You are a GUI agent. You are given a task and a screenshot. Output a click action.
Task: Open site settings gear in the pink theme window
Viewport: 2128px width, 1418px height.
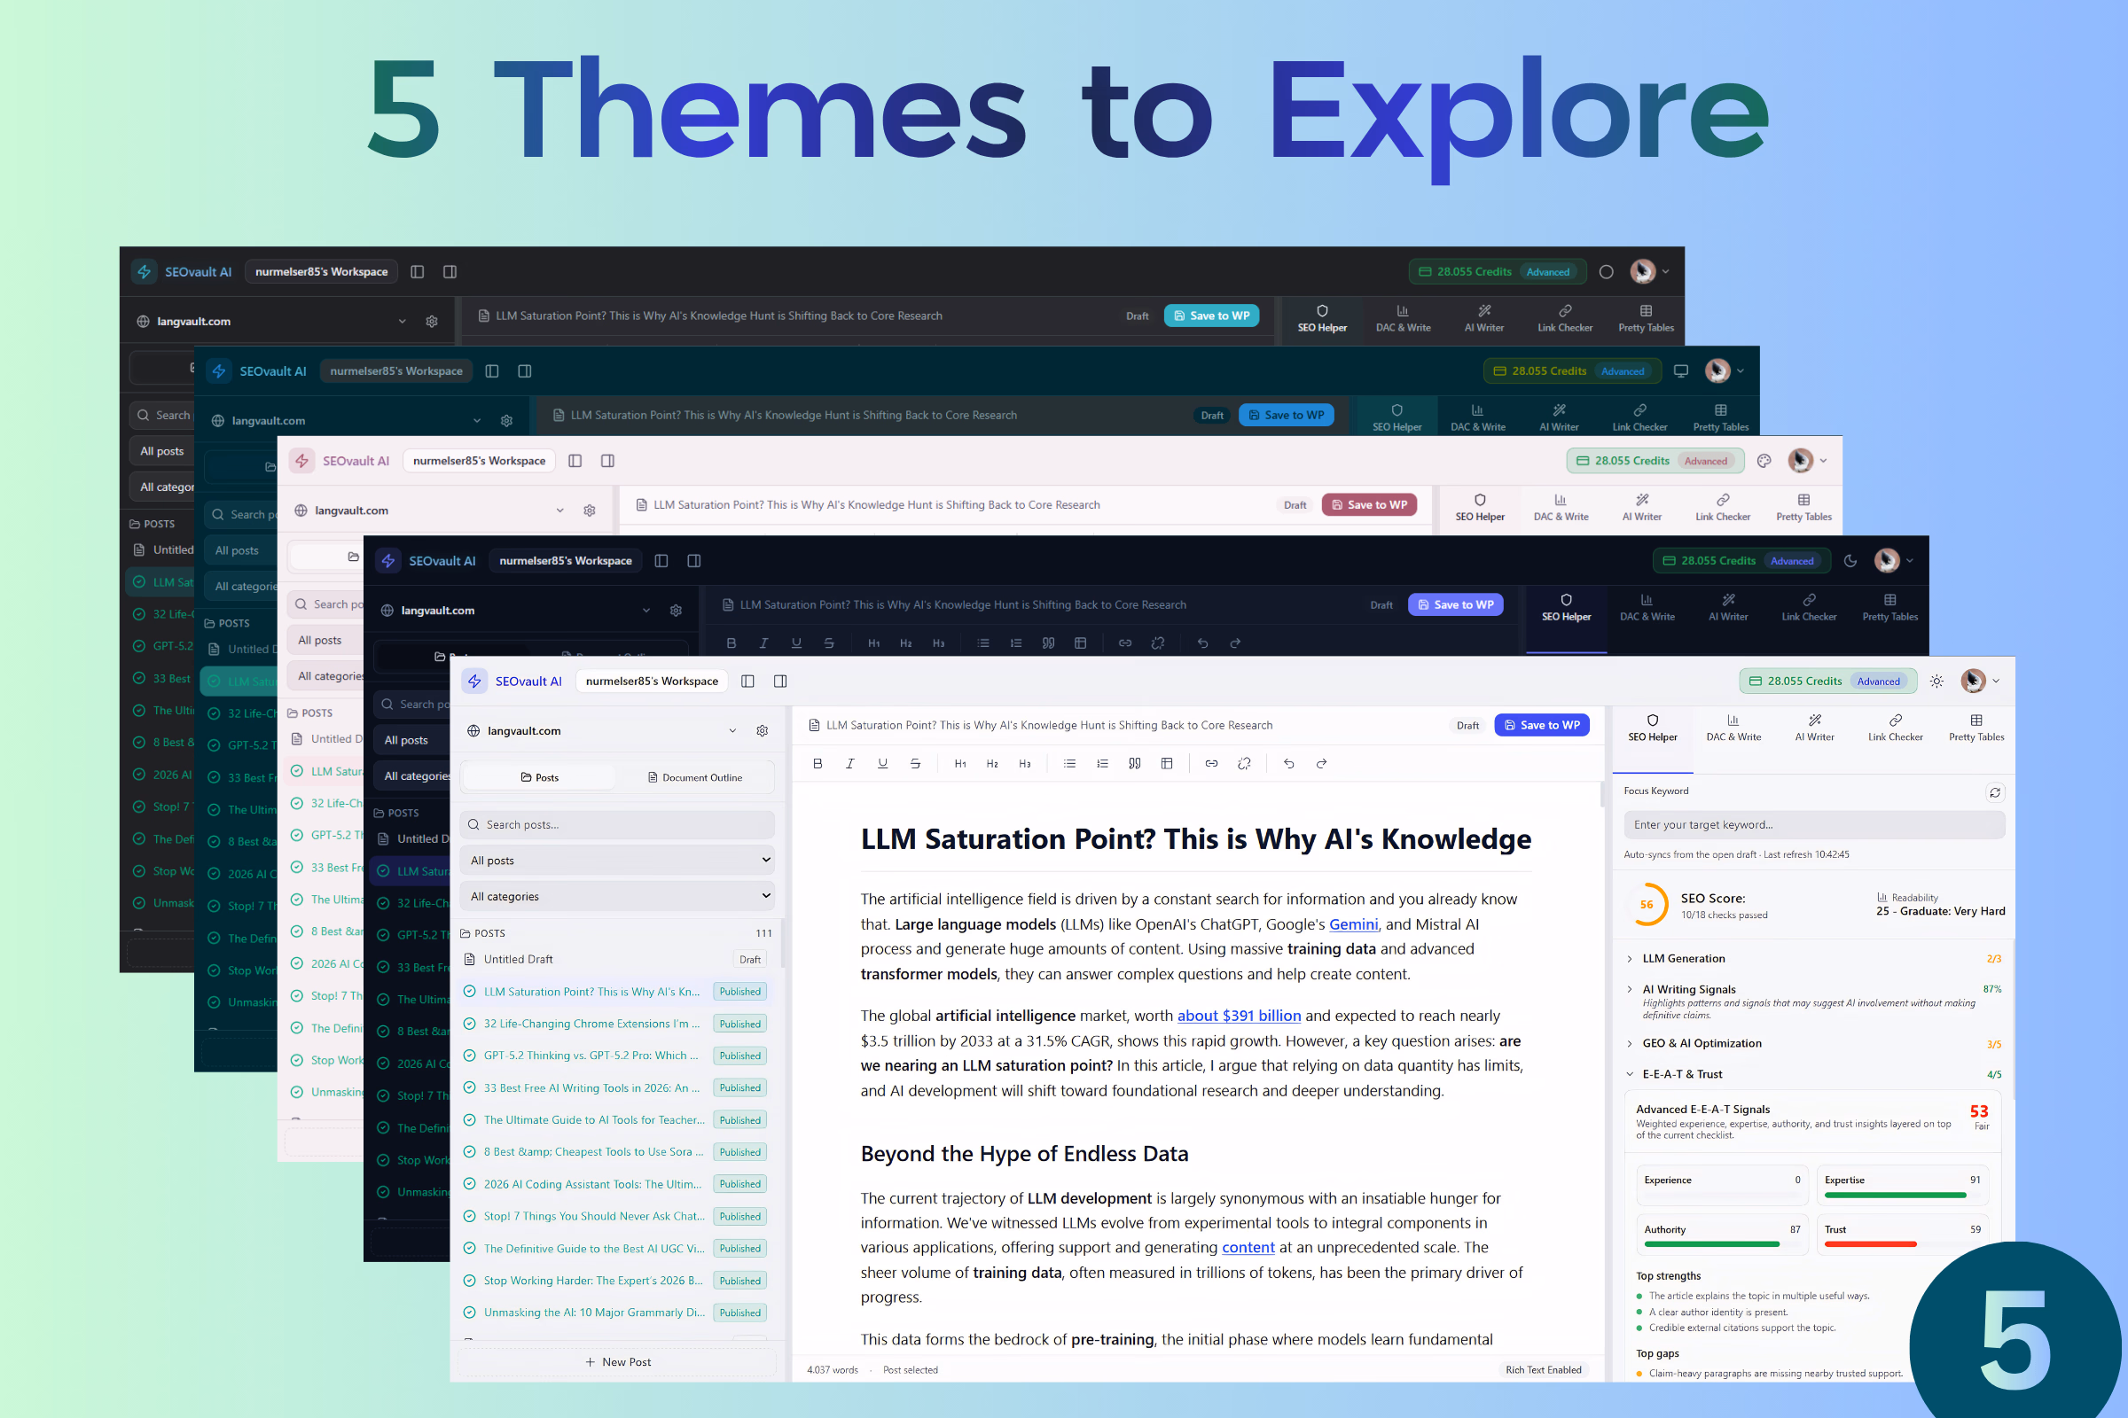tap(589, 510)
